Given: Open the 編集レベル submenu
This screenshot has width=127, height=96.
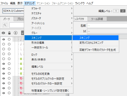Looking at the screenshot, I should pos(49,66).
